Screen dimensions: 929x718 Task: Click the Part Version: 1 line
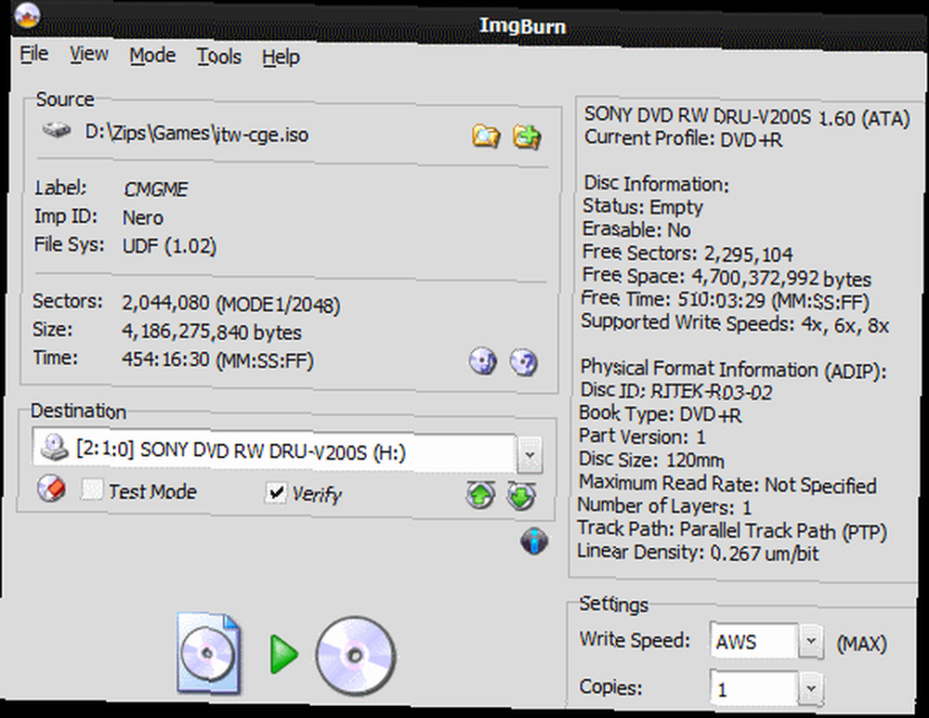pyautogui.click(x=642, y=437)
